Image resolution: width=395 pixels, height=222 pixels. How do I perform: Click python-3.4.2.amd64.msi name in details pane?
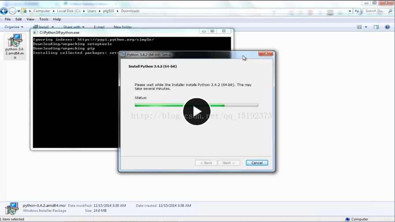pos(44,205)
